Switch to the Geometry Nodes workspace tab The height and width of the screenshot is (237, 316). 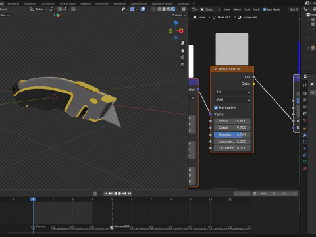[163, 4]
